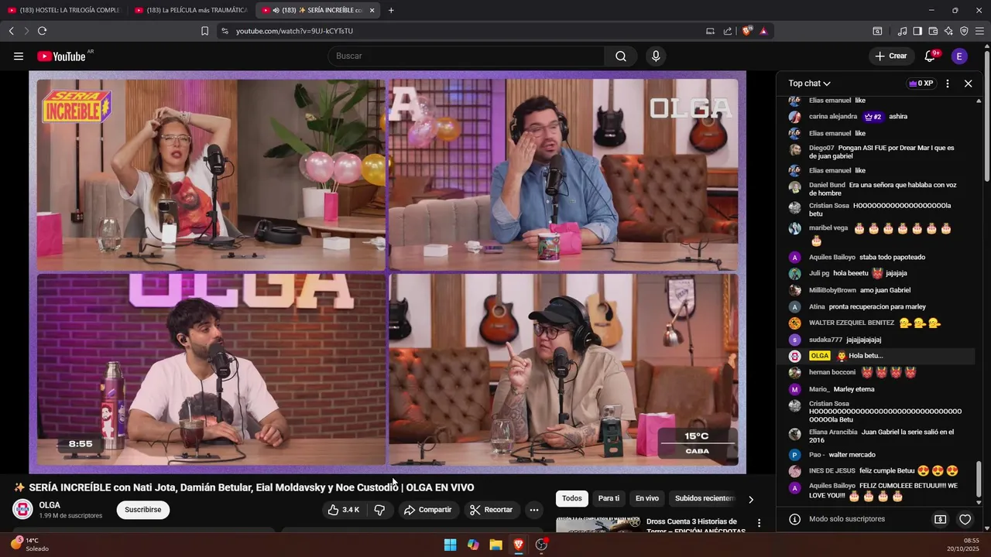This screenshot has width=991, height=557.
Task: Like the video 3.4 K
Action: click(x=343, y=510)
